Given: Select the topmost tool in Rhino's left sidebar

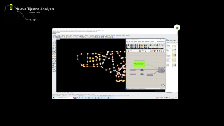Looking at the screenshot, I should (x=53, y=40).
